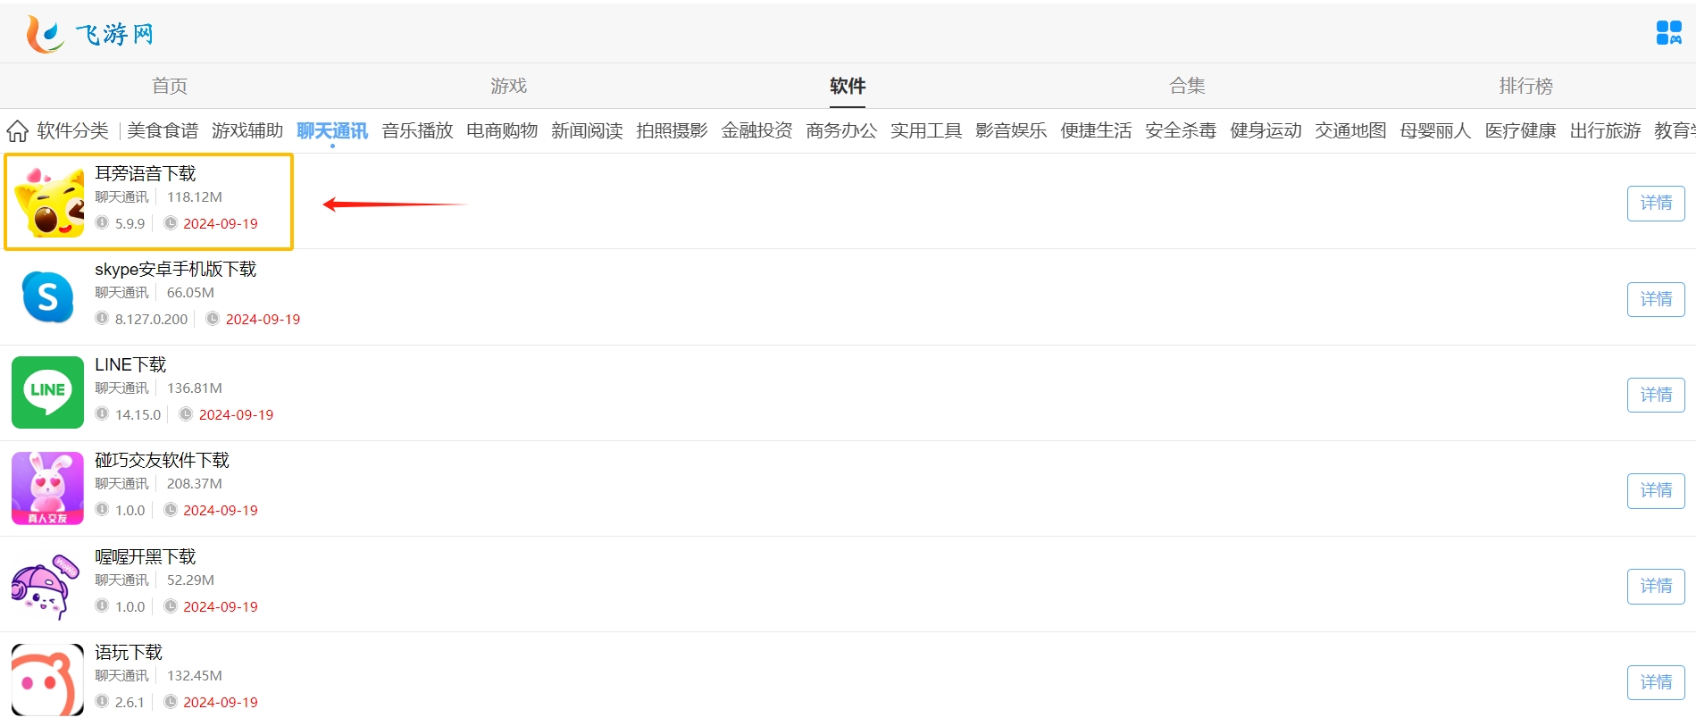
Task: Click the 132.45M size text
Action: (195, 675)
